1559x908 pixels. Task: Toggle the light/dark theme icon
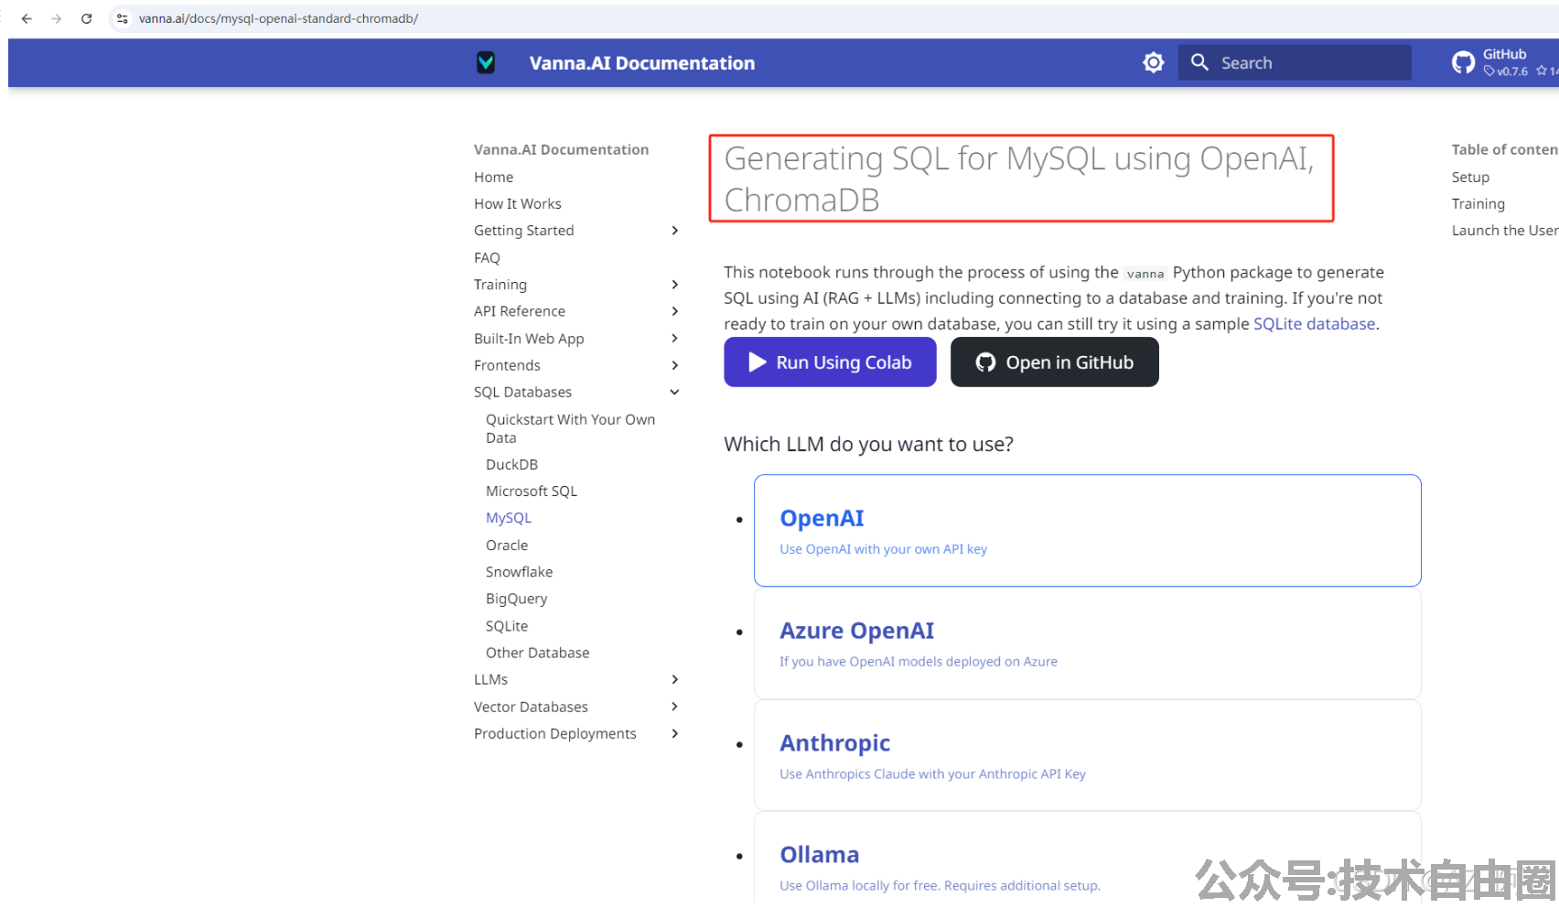coord(1154,62)
